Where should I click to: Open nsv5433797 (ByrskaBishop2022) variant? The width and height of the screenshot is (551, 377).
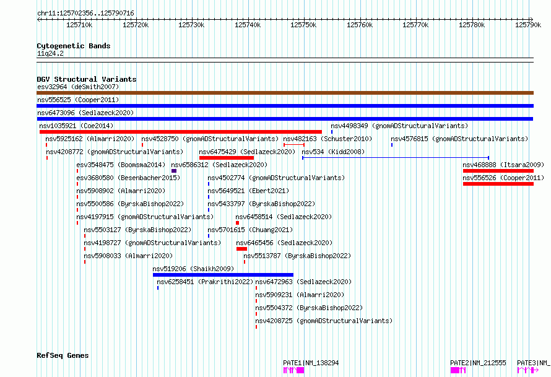click(261, 204)
